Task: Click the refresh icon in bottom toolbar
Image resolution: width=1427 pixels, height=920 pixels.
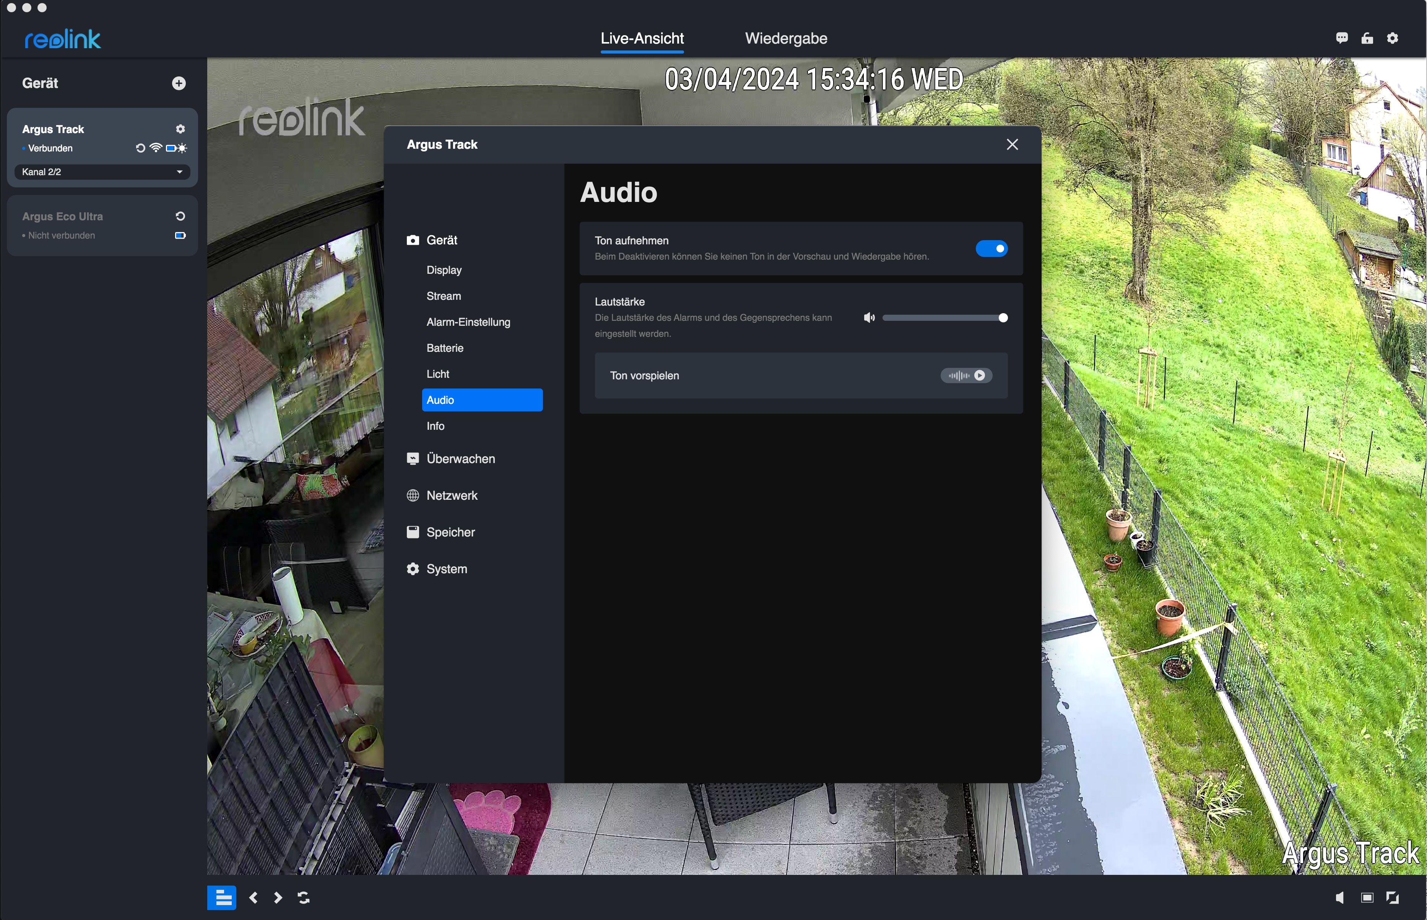Action: pos(304,897)
